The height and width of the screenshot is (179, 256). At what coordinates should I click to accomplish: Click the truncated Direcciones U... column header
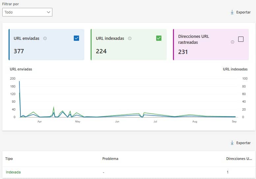pos(239,159)
